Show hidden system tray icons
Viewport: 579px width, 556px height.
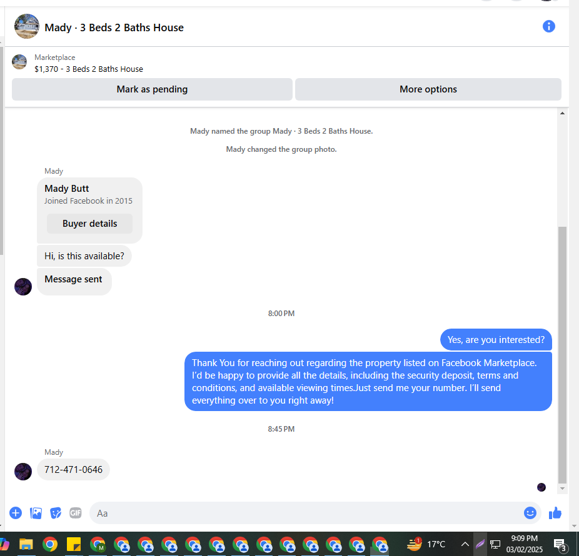click(x=465, y=544)
